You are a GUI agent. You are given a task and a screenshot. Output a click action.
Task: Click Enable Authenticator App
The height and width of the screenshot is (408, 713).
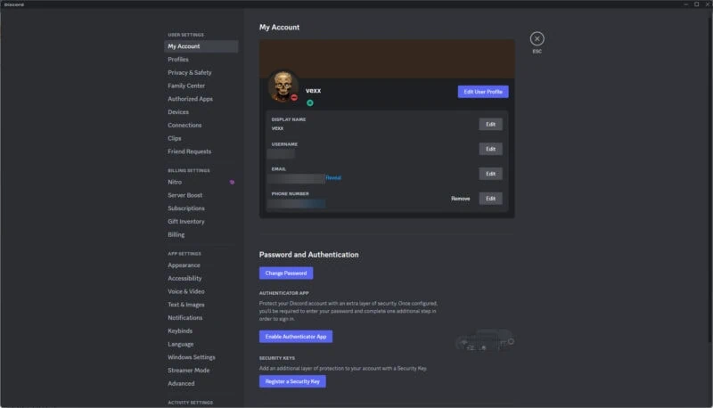(296, 337)
